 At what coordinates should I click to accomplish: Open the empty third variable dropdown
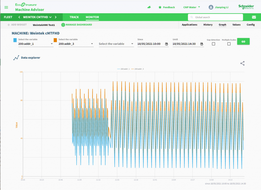[116, 44]
